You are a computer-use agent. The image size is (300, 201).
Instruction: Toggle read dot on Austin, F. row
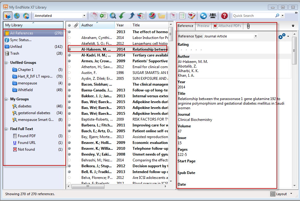[69, 73]
